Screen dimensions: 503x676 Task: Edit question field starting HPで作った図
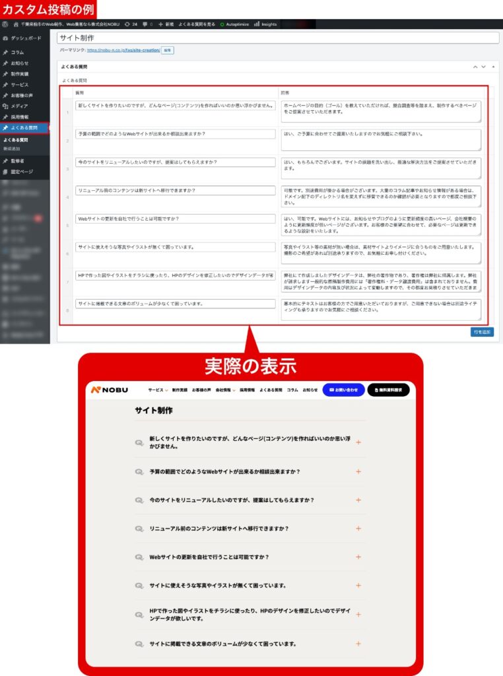[x=176, y=275]
